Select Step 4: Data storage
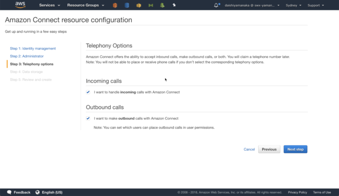The height and width of the screenshot is (196, 339). 26,72
